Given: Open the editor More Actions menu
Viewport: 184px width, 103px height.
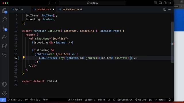Looking at the screenshot, I should click(169, 9).
